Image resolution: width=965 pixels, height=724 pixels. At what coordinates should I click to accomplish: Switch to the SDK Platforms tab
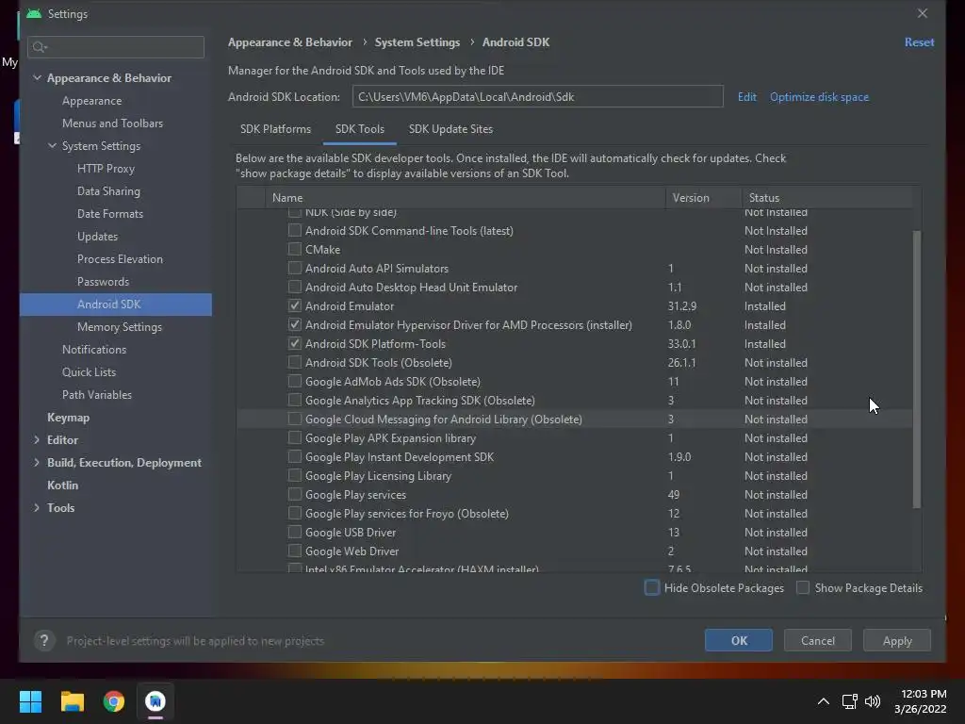pos(275,129)
